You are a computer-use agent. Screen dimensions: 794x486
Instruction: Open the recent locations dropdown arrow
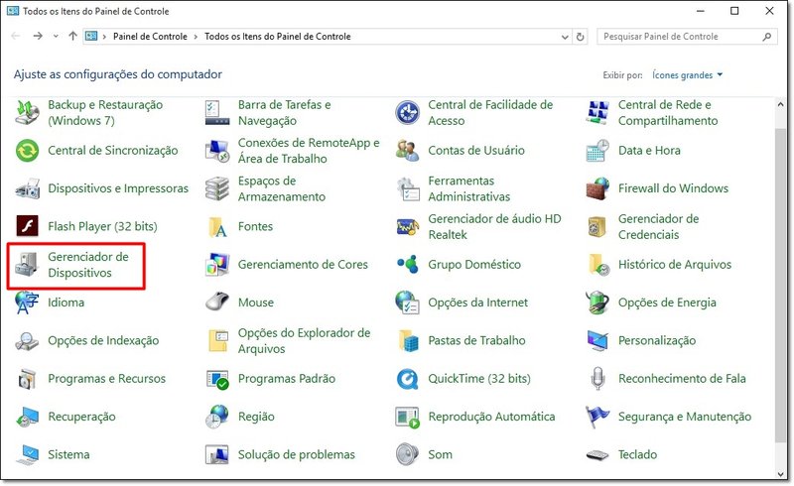coord(56,37)
